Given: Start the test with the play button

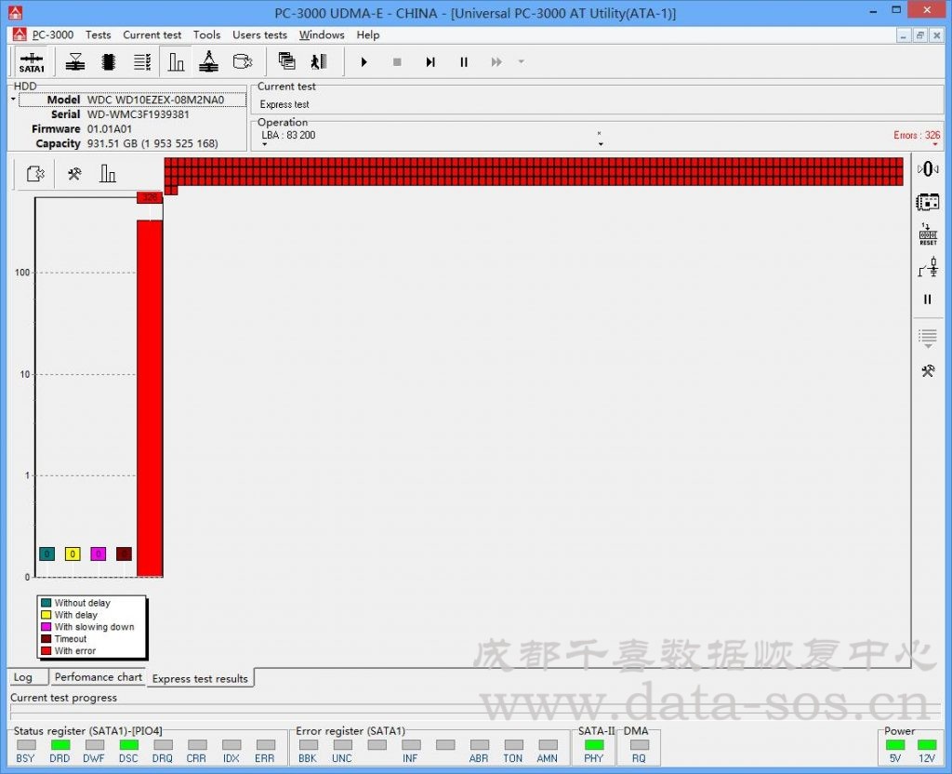Looking at the screenshot, I should point(364,61).
